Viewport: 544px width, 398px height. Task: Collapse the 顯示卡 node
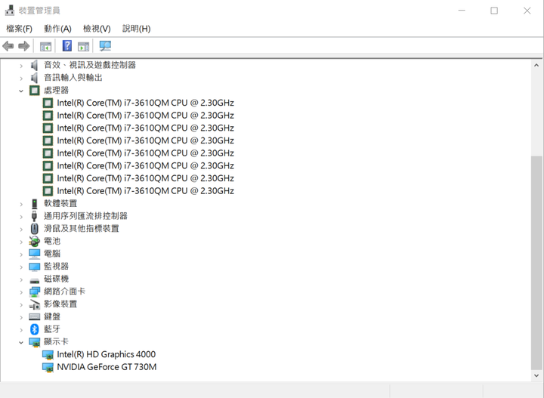coord(21,343)
